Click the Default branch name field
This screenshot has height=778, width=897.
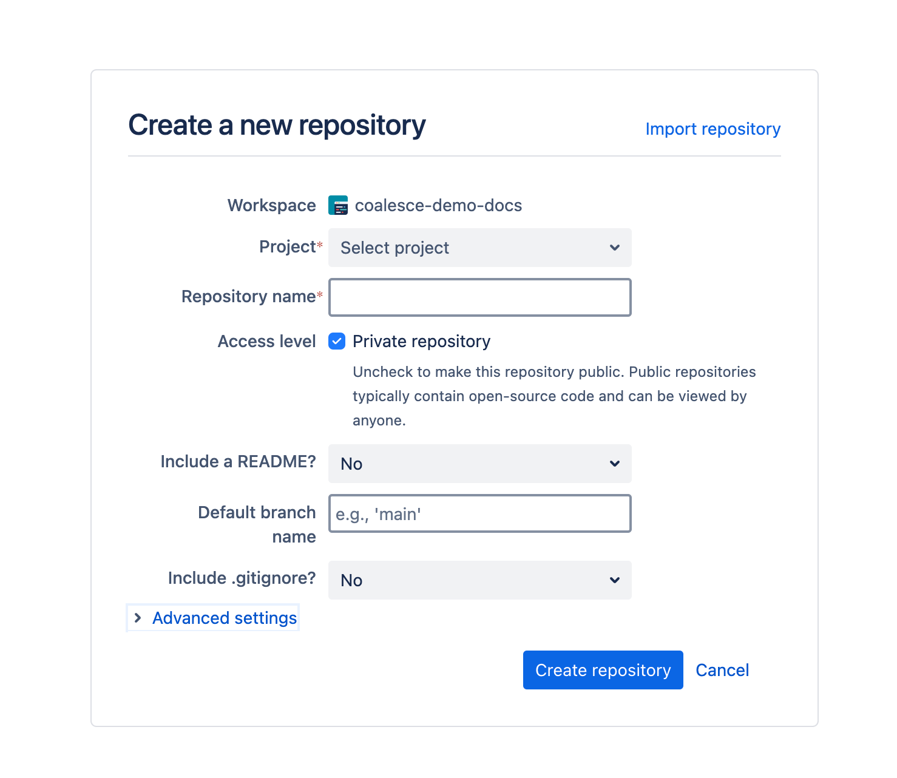479,513
